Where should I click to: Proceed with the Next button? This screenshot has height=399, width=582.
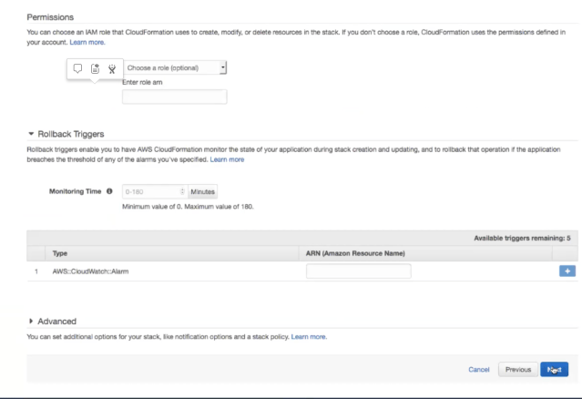(554, 369)
